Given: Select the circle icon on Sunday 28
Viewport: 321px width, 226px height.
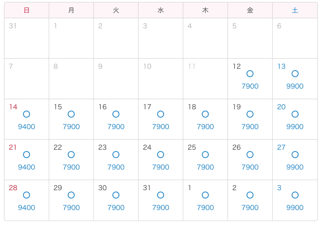Looking at the screenshot, I should [27, 195].
